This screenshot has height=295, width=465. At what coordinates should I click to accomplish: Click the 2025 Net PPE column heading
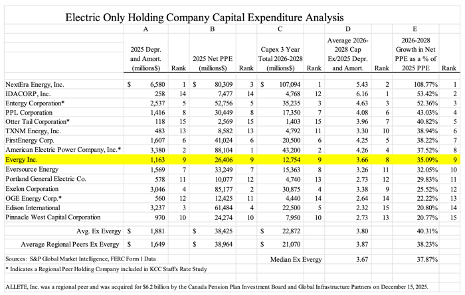coord(213,64)
